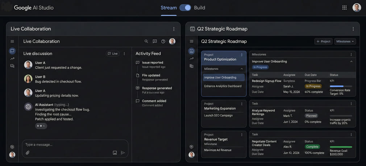
Task: Open the Google apps grid icon
Action: 344,8
